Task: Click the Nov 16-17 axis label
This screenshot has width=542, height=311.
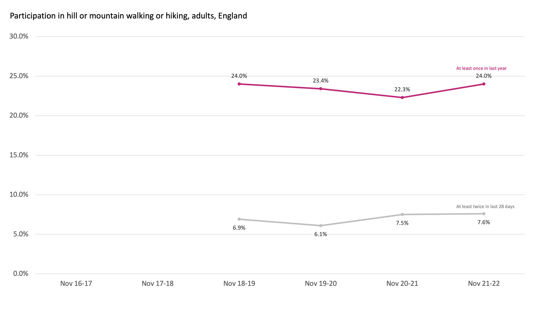Action: click(x=76, y=284)
